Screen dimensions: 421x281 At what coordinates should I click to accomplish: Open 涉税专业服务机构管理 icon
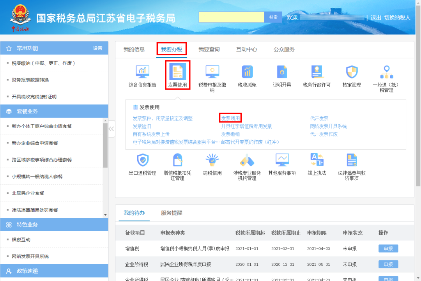pyautogui.click(x=247, y=160)
